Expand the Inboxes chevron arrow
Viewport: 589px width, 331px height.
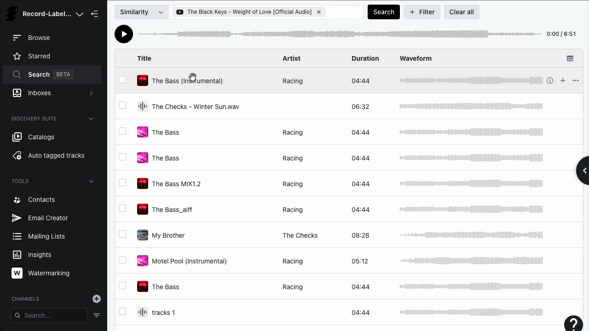[91, 93]
